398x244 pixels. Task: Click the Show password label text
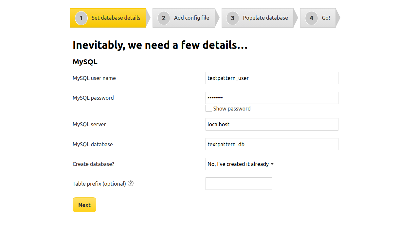(232, 109)
